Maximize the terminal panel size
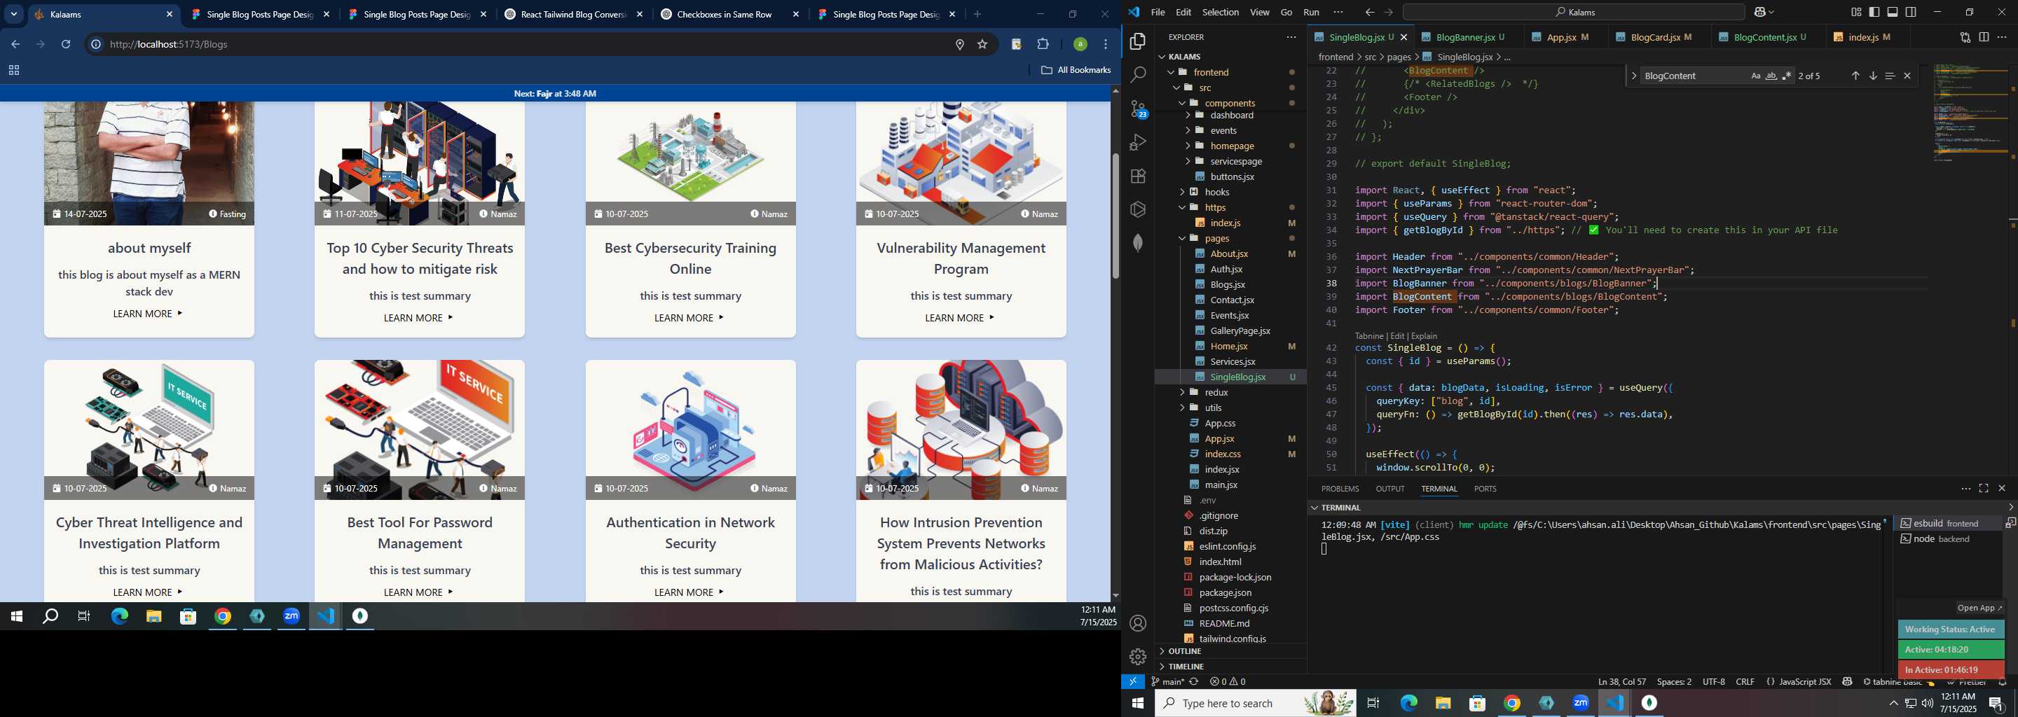This screenshot has width=2018, height=717. click(1984, 489)
